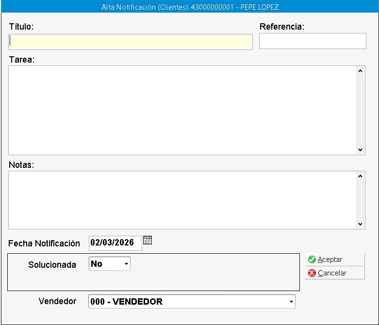Viewport: 379px width, 325px height.
Task: Click into the Referencia field
Action: click(312, 41)
